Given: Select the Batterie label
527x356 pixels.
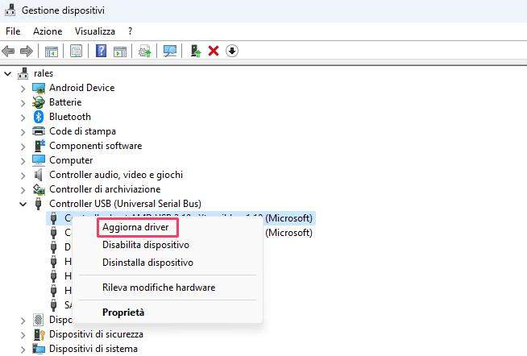Looking at the screenshot, I should click(65, 102).
